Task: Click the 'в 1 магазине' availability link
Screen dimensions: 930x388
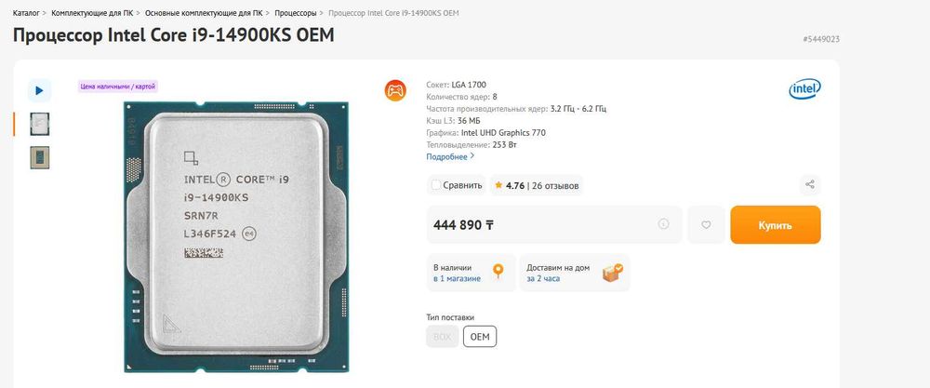Action: (x=457, y=278)
